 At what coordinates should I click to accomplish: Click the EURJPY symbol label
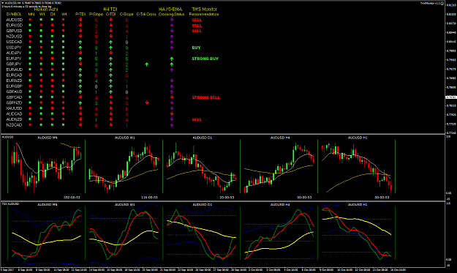[x=15, y=59]
